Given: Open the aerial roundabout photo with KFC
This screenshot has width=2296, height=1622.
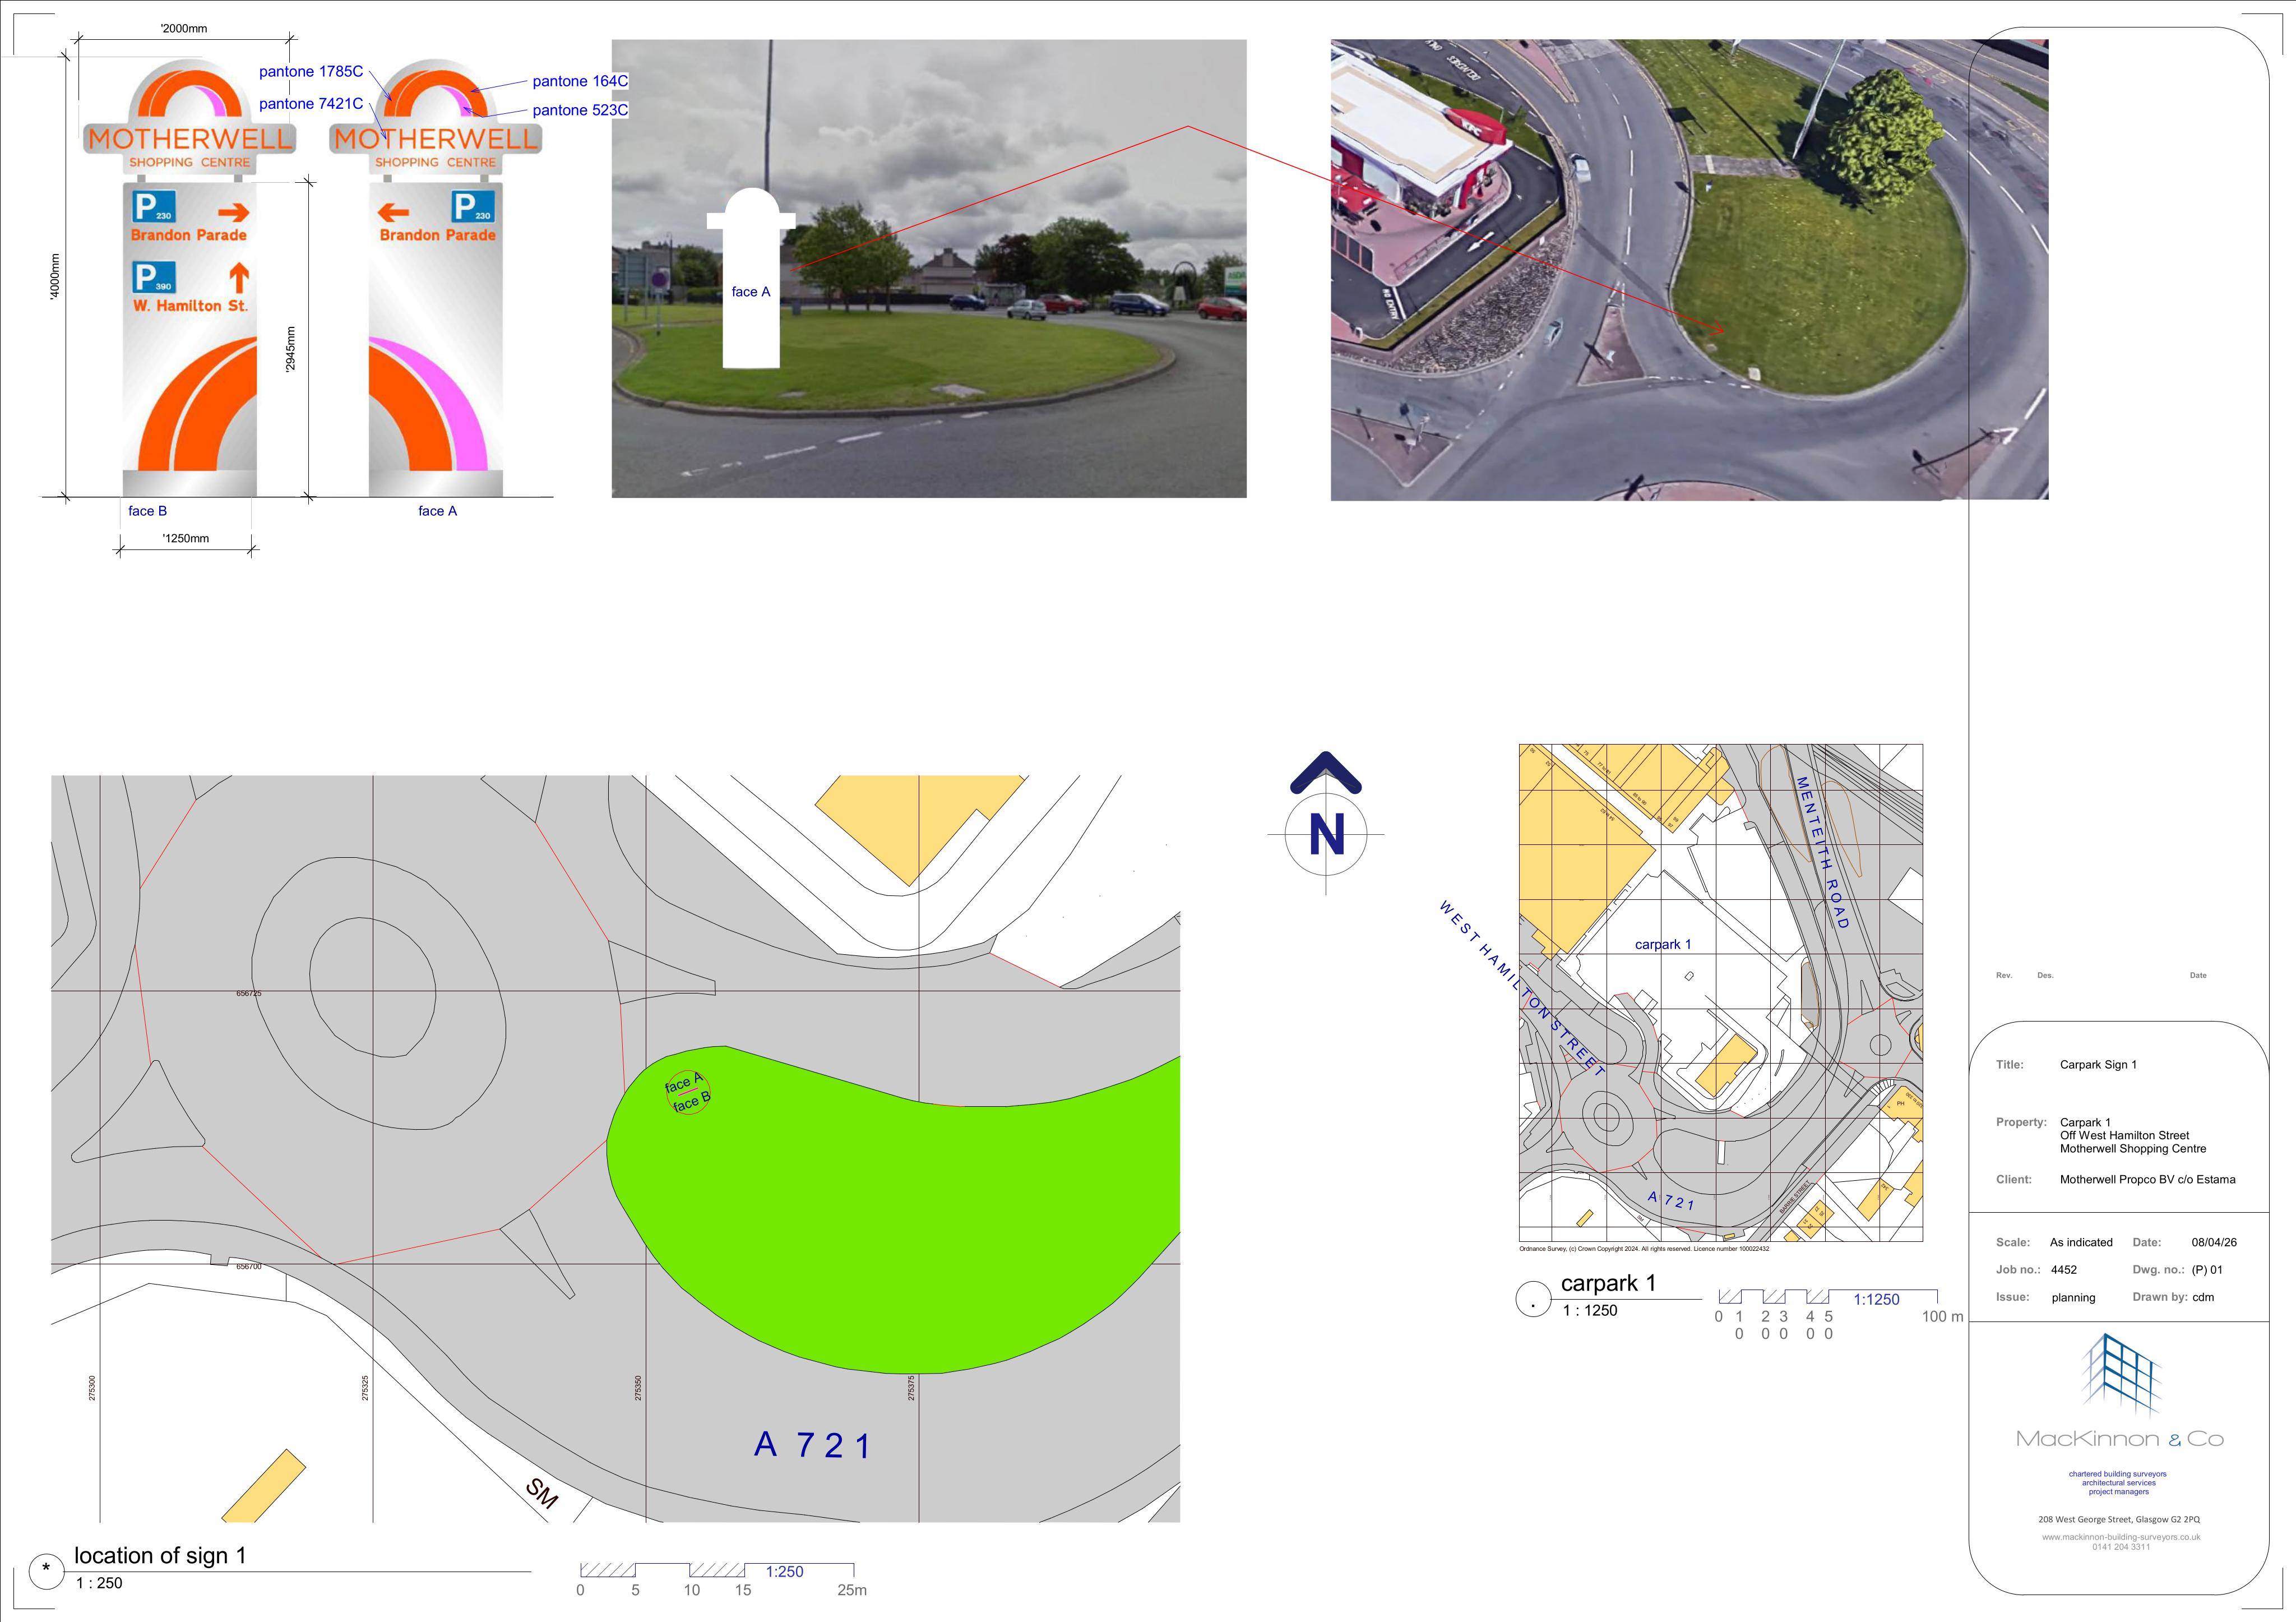Looking at the screenshot, I should [1689, 270].
